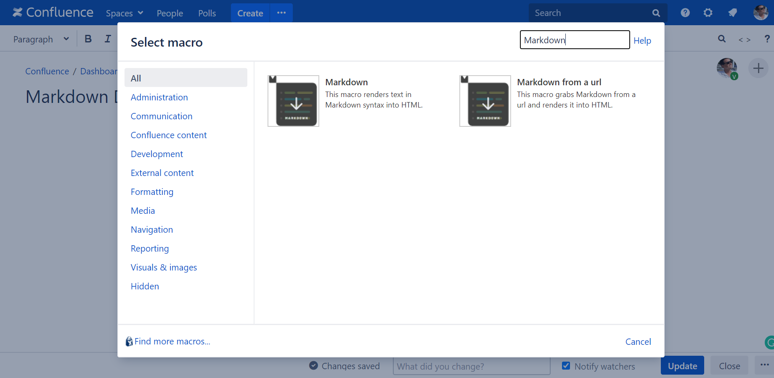Toggle italic formatting in editor toolbar
Viewport: 774px width, 378px height.
[x=108, y=39]
